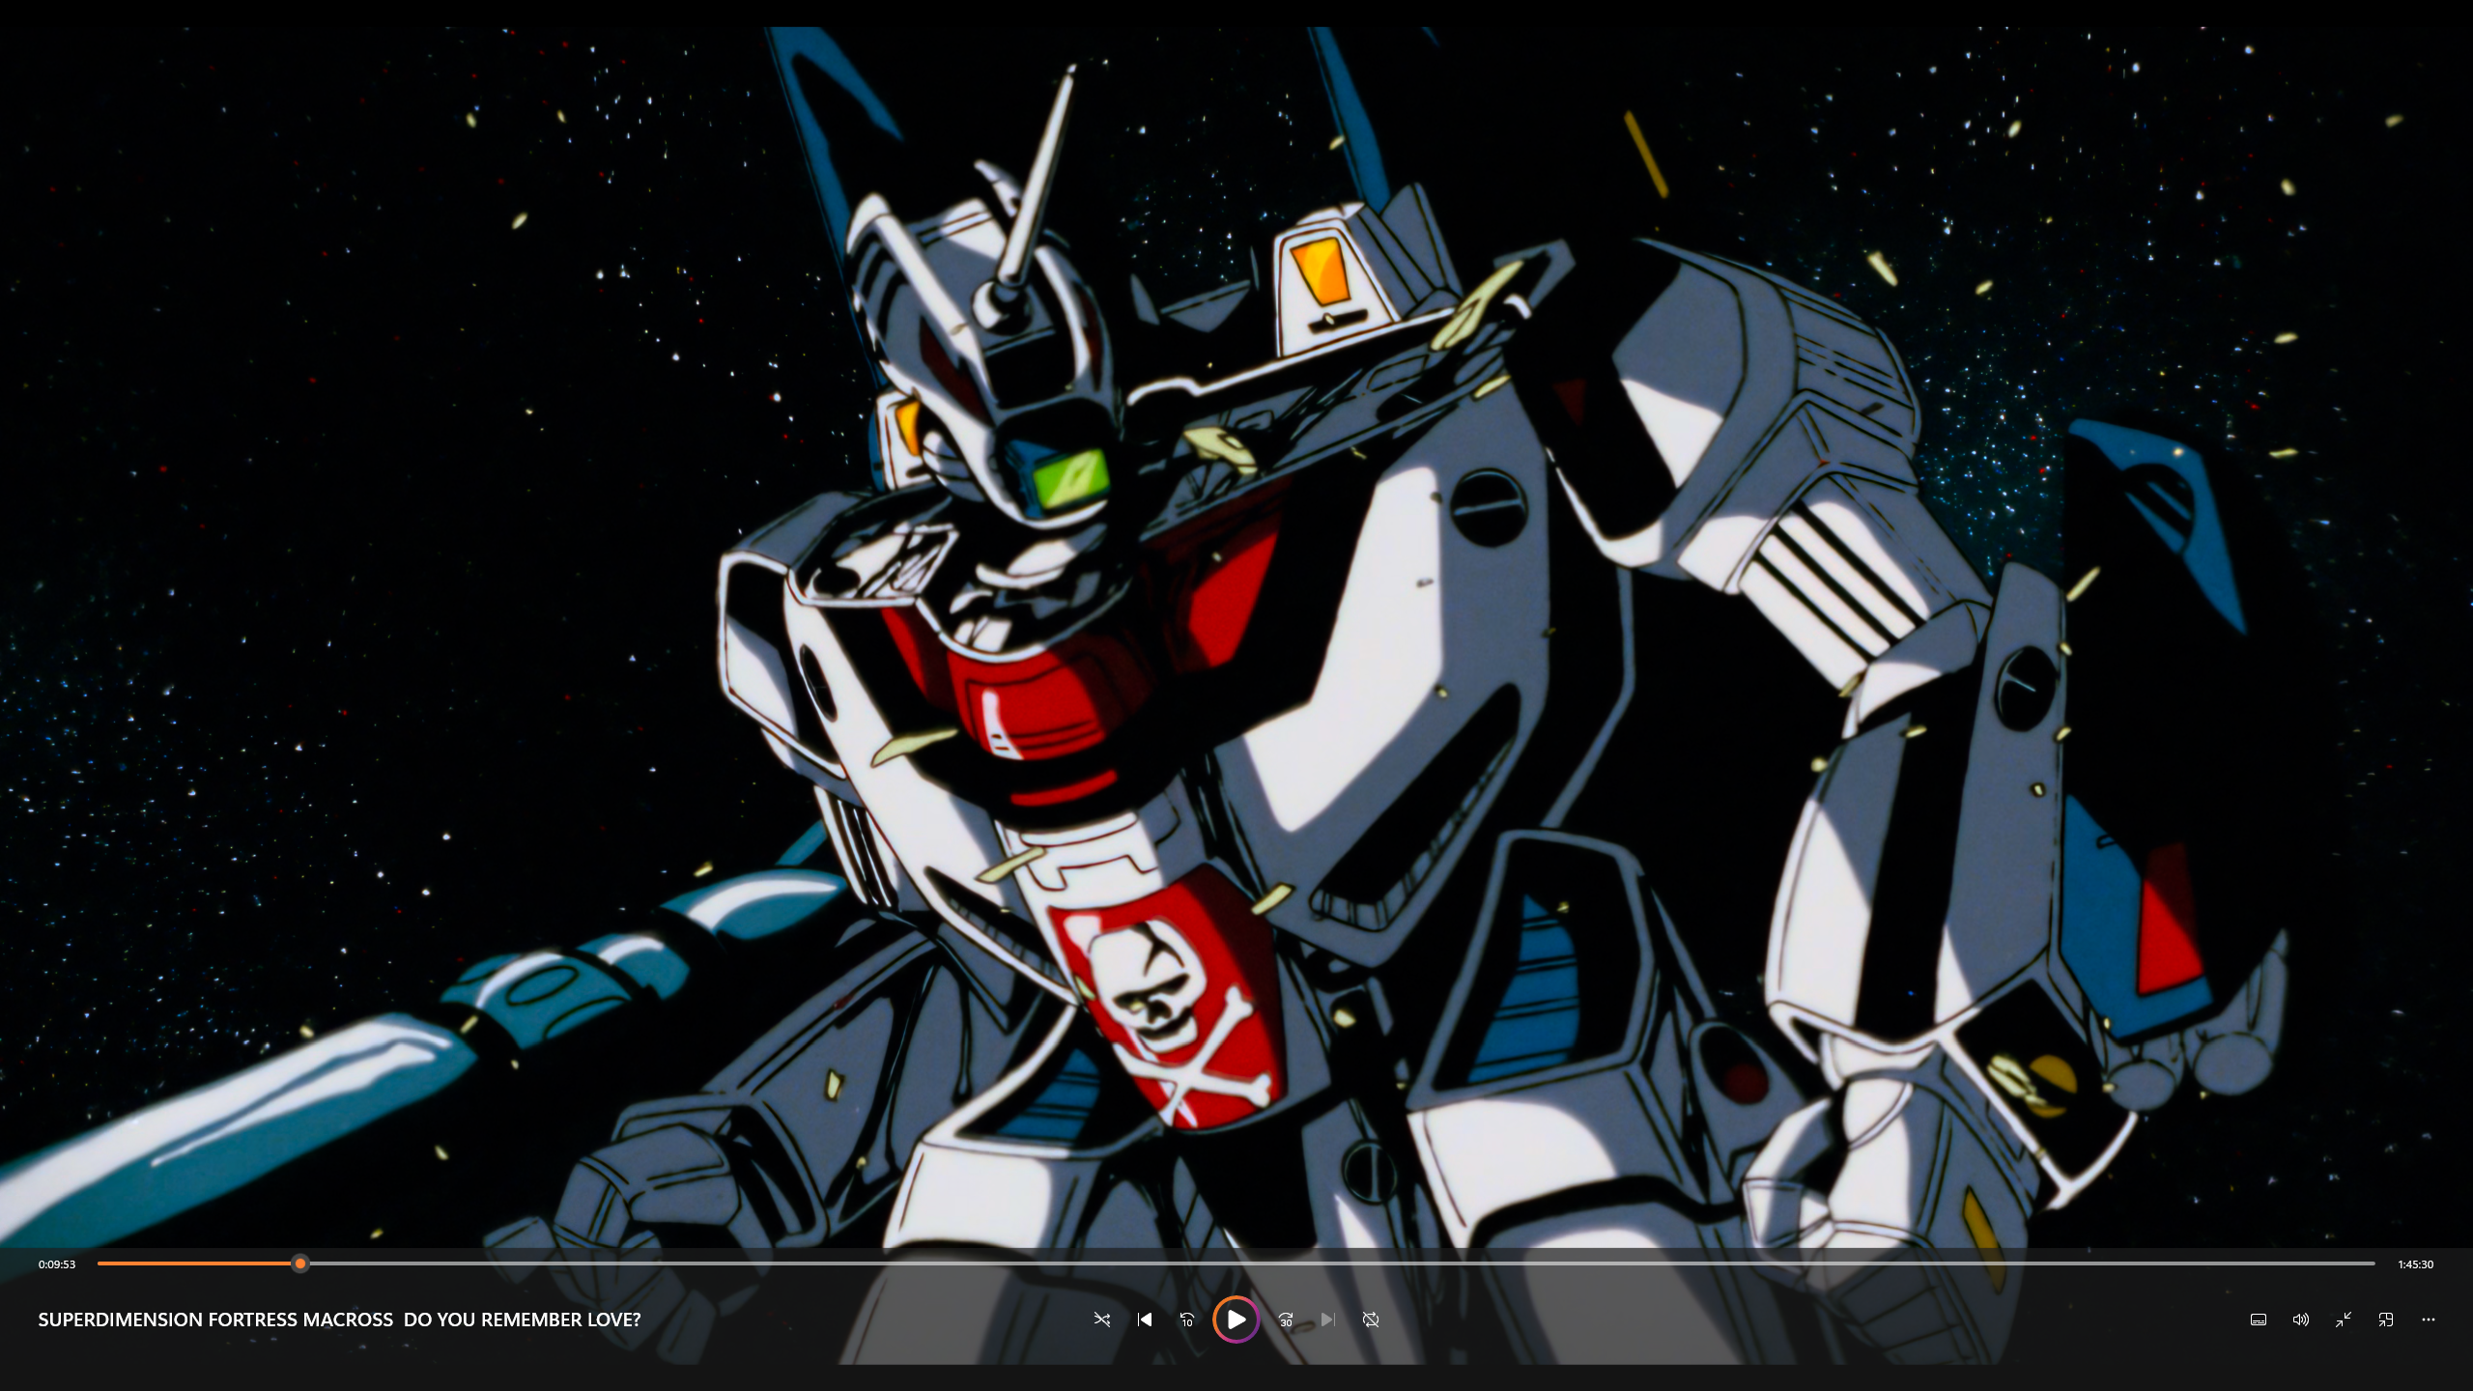Open subtitles and captions menu

click(x=2259, y=1320)
